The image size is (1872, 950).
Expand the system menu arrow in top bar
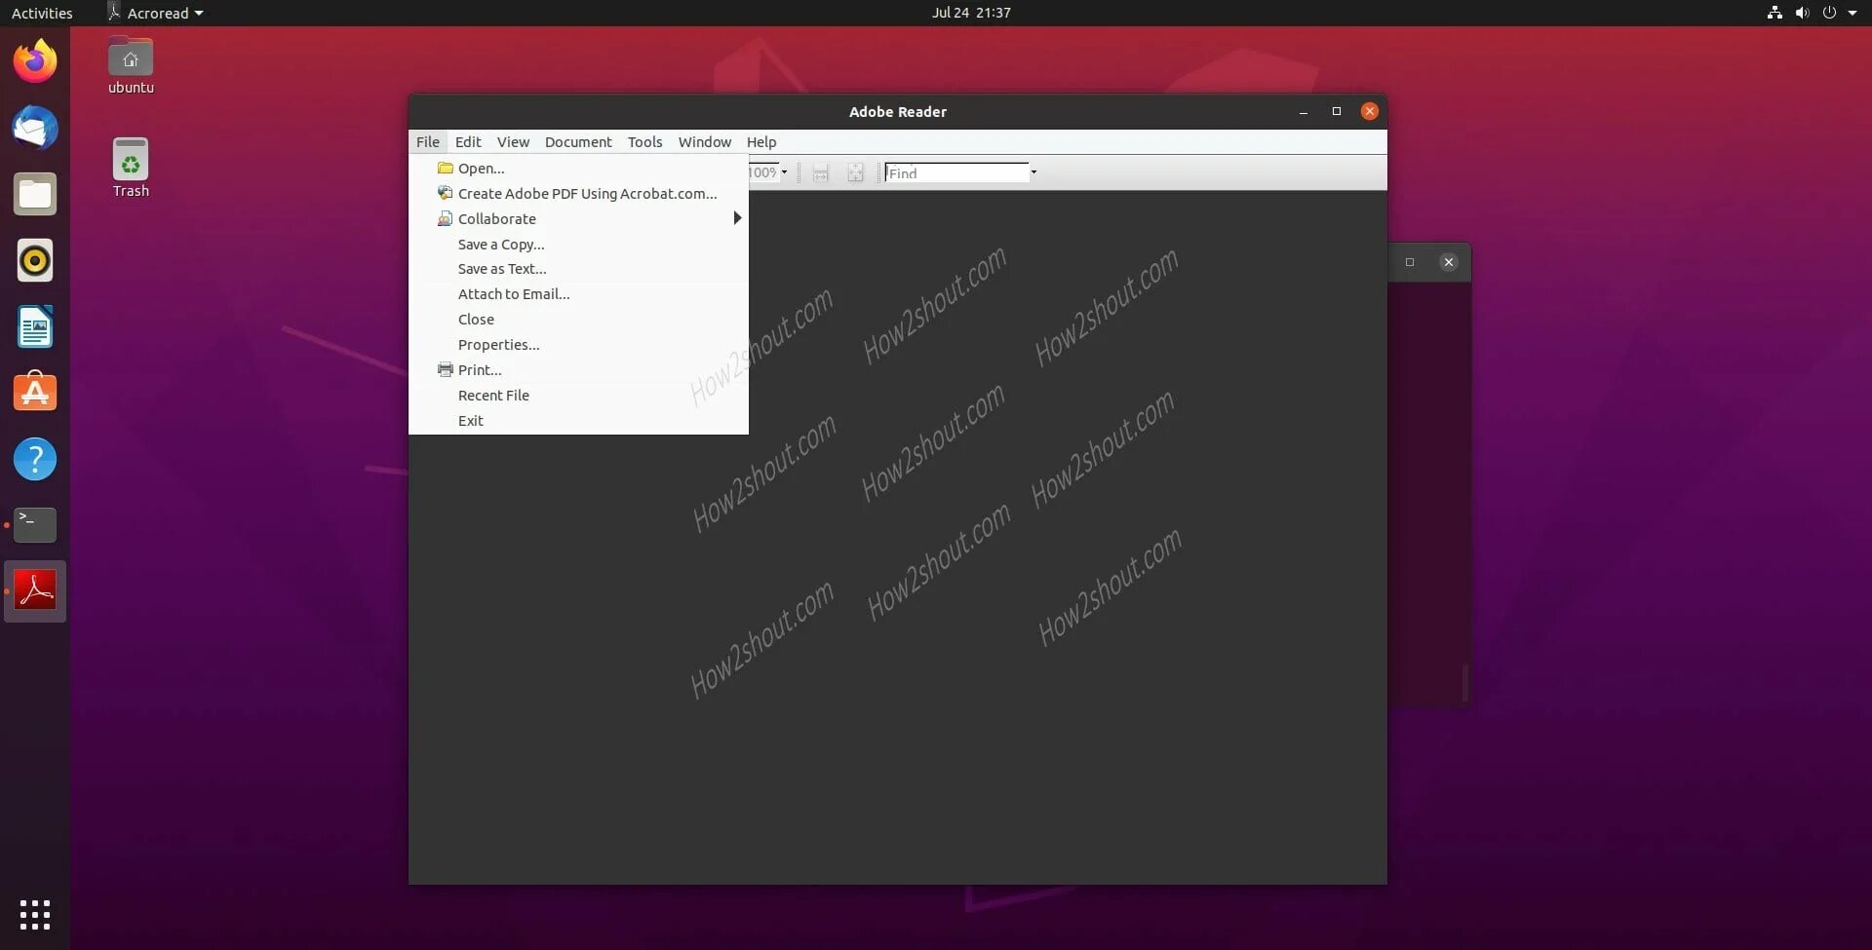(1852, 13)
